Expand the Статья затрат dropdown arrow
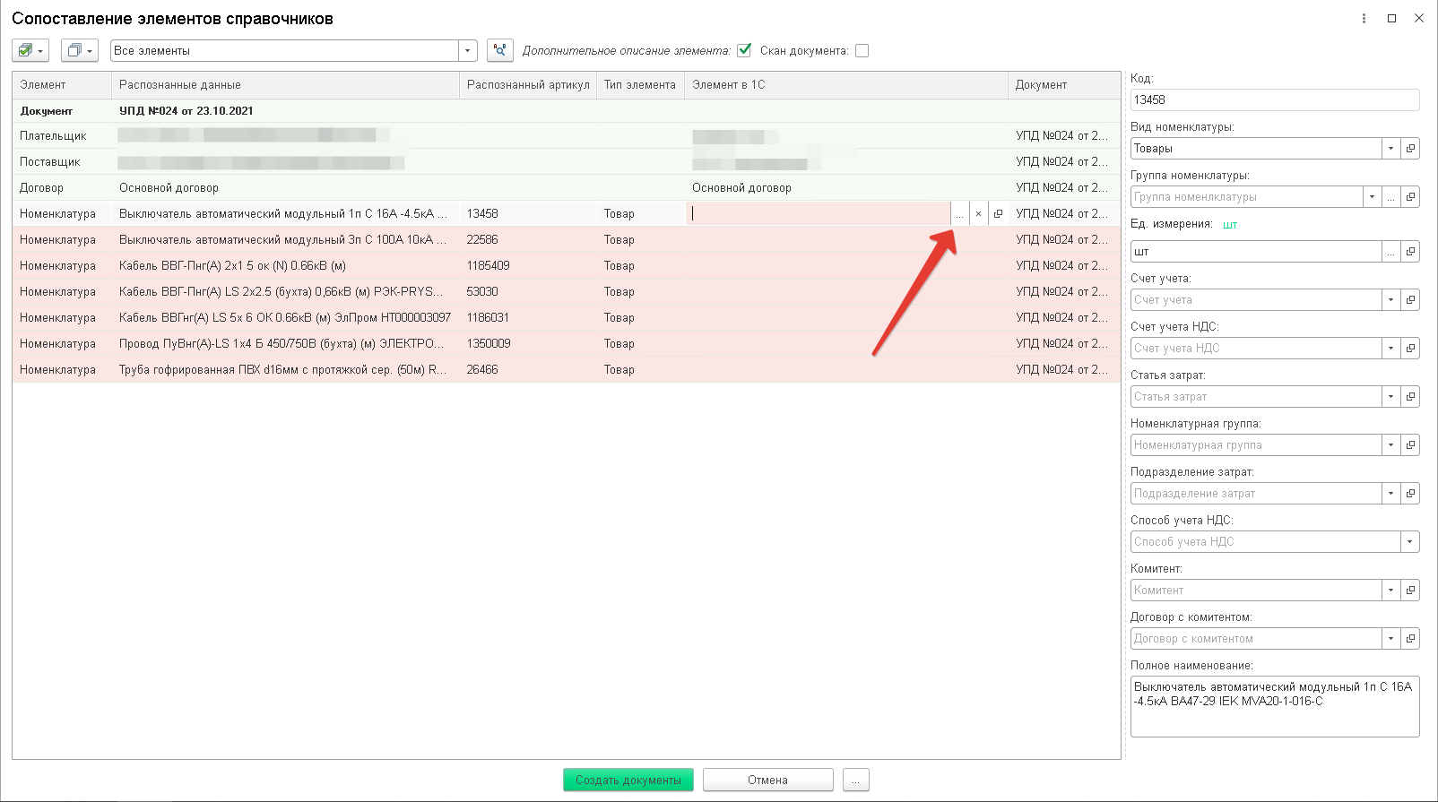Viewport: 1438px width, 802px height. [x=1391, y=397]
